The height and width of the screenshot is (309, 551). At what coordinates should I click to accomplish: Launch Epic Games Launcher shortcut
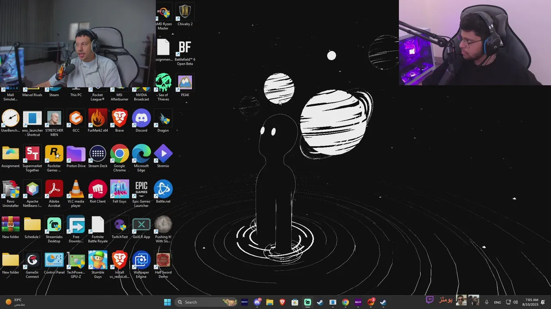tap(141, 194)
